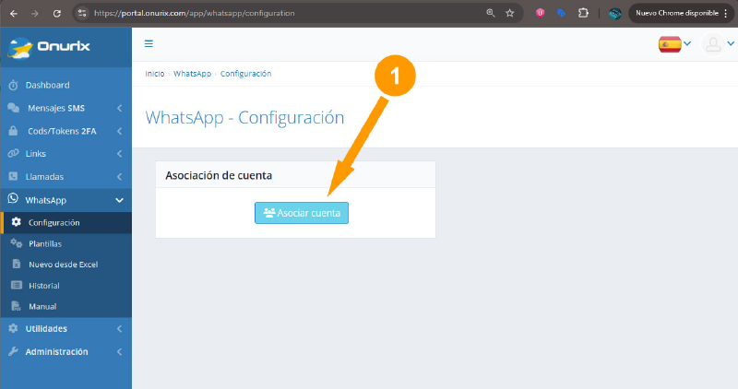Open the Spanish flag language selector
The width and height of the screenshot is (738, 389).
[670, 44]
